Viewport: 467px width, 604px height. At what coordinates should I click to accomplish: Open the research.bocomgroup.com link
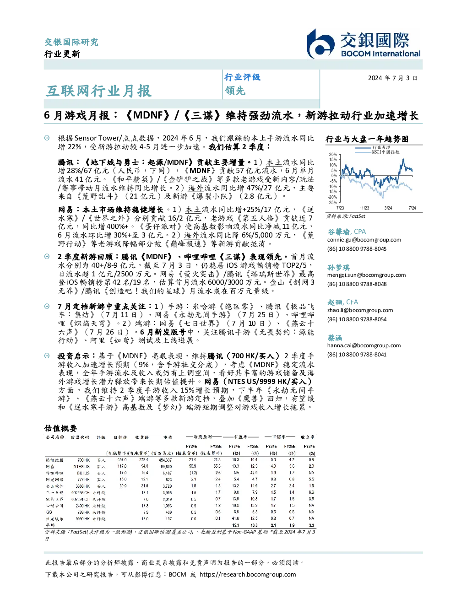(x=248, y=574)
